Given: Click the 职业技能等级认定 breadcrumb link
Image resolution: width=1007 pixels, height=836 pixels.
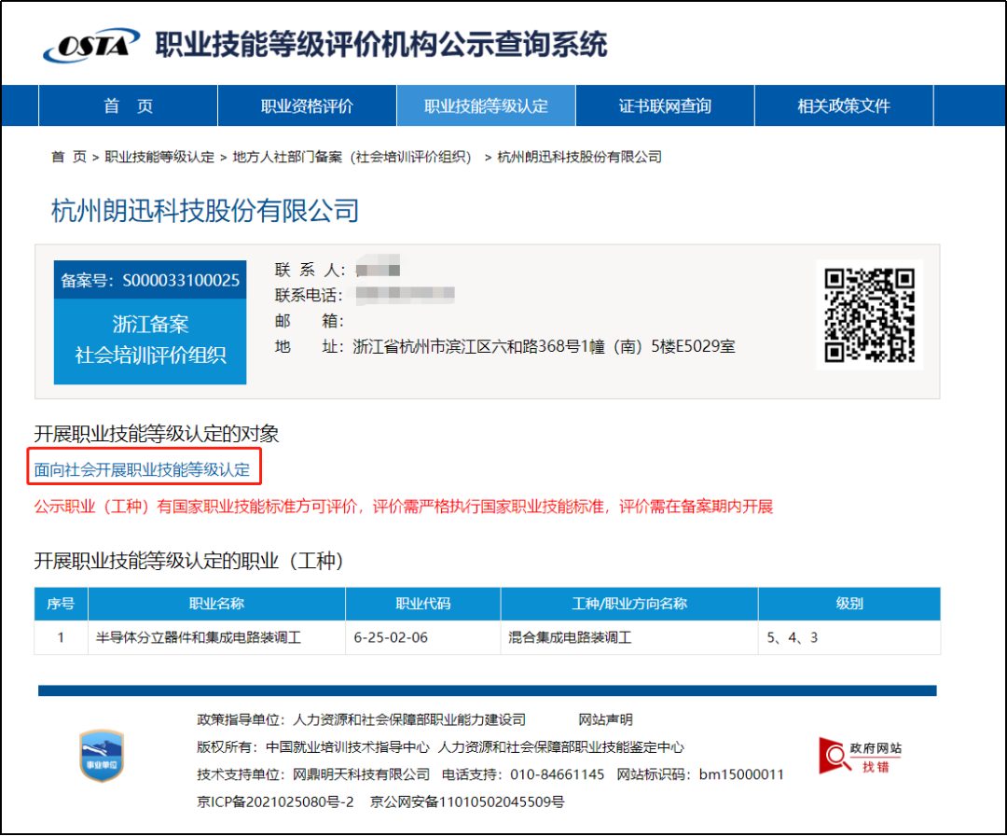Looking at the screenshot, I should [x=159, y=157].
